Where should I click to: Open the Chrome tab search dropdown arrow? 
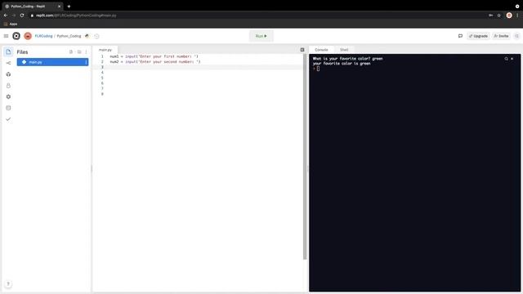(x=517, y=7)
